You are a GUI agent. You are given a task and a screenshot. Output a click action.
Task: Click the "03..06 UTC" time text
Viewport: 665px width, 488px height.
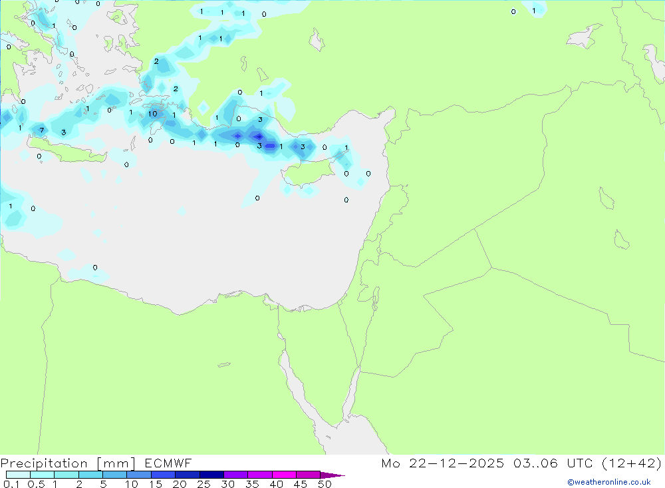coord(553,463)
